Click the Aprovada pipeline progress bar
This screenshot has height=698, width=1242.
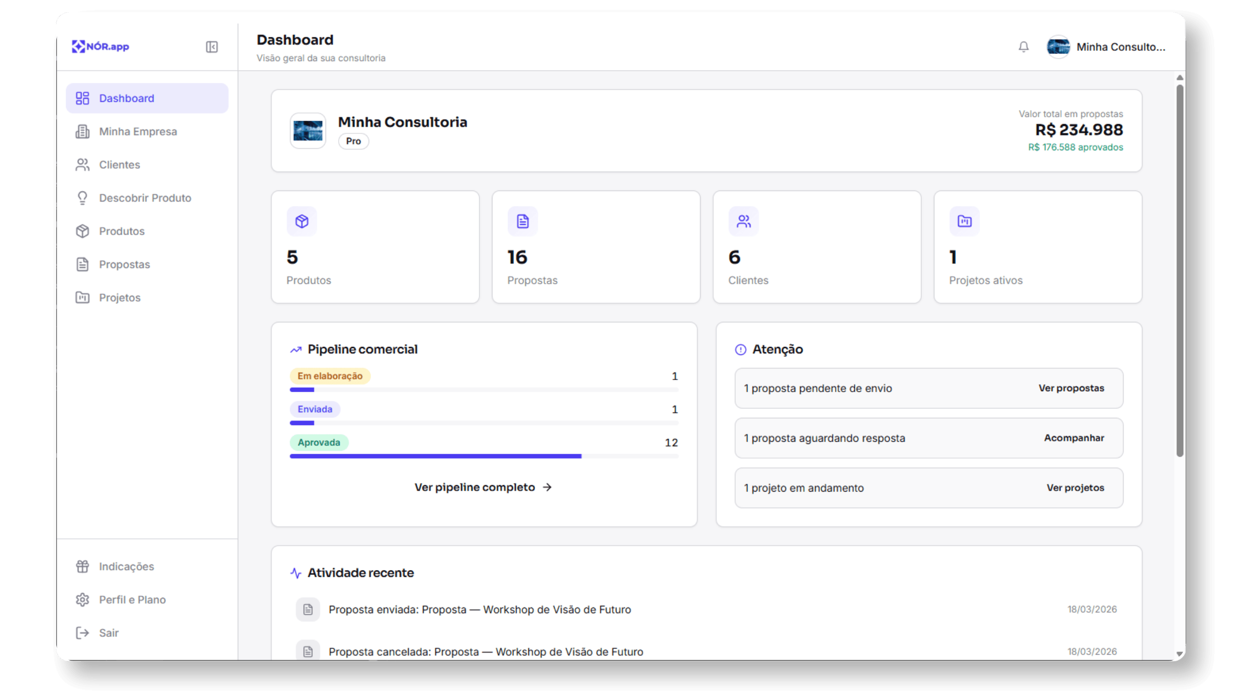click(x=483, y=456)
